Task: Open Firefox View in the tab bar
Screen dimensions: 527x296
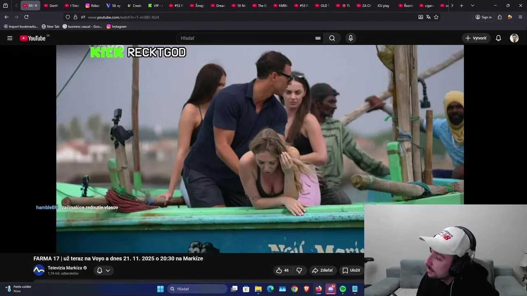Action: [5, 6]
